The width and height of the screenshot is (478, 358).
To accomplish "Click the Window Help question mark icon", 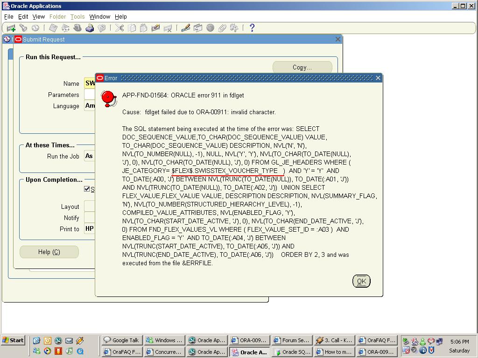I will (252, 28).
